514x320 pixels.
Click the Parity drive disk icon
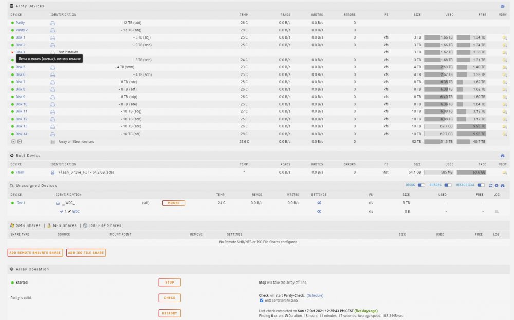click(x=52, y=23)
